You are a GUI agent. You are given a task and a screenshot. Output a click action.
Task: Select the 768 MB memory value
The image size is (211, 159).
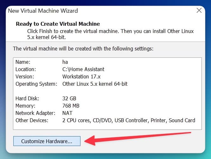(x=71, y=106)
